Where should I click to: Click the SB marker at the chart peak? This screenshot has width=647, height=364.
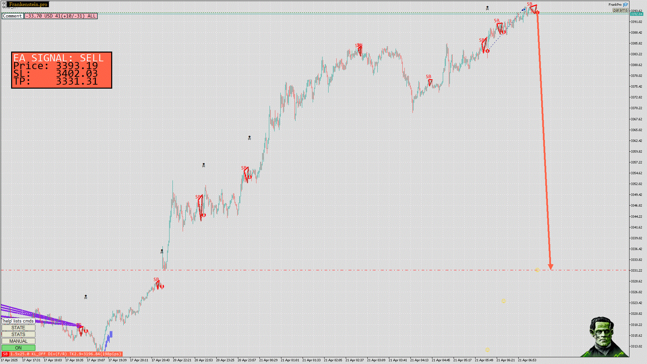(529, 4)
